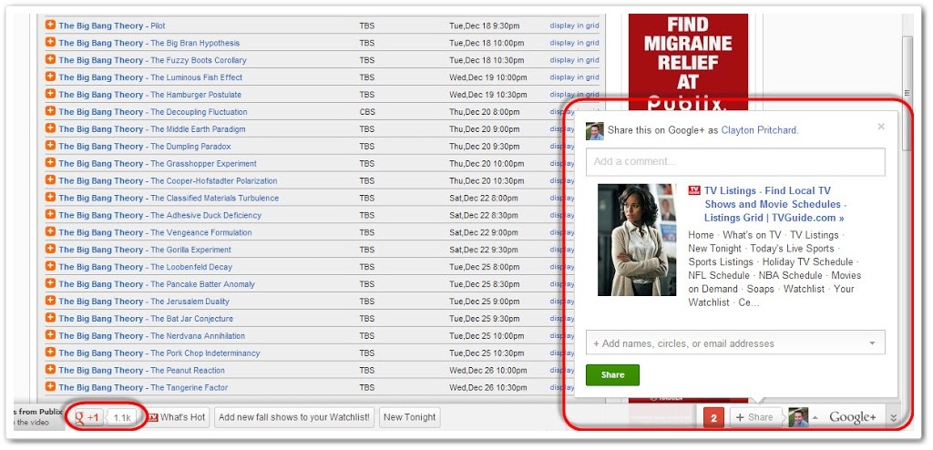Open the red notifications badge showing 2
The width and height of the screenshot is (933, 450).
713,418
